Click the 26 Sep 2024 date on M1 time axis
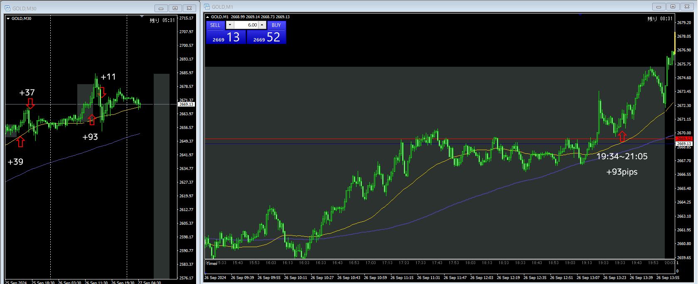Viewport: 698px width, 284px height. (215, 278)
